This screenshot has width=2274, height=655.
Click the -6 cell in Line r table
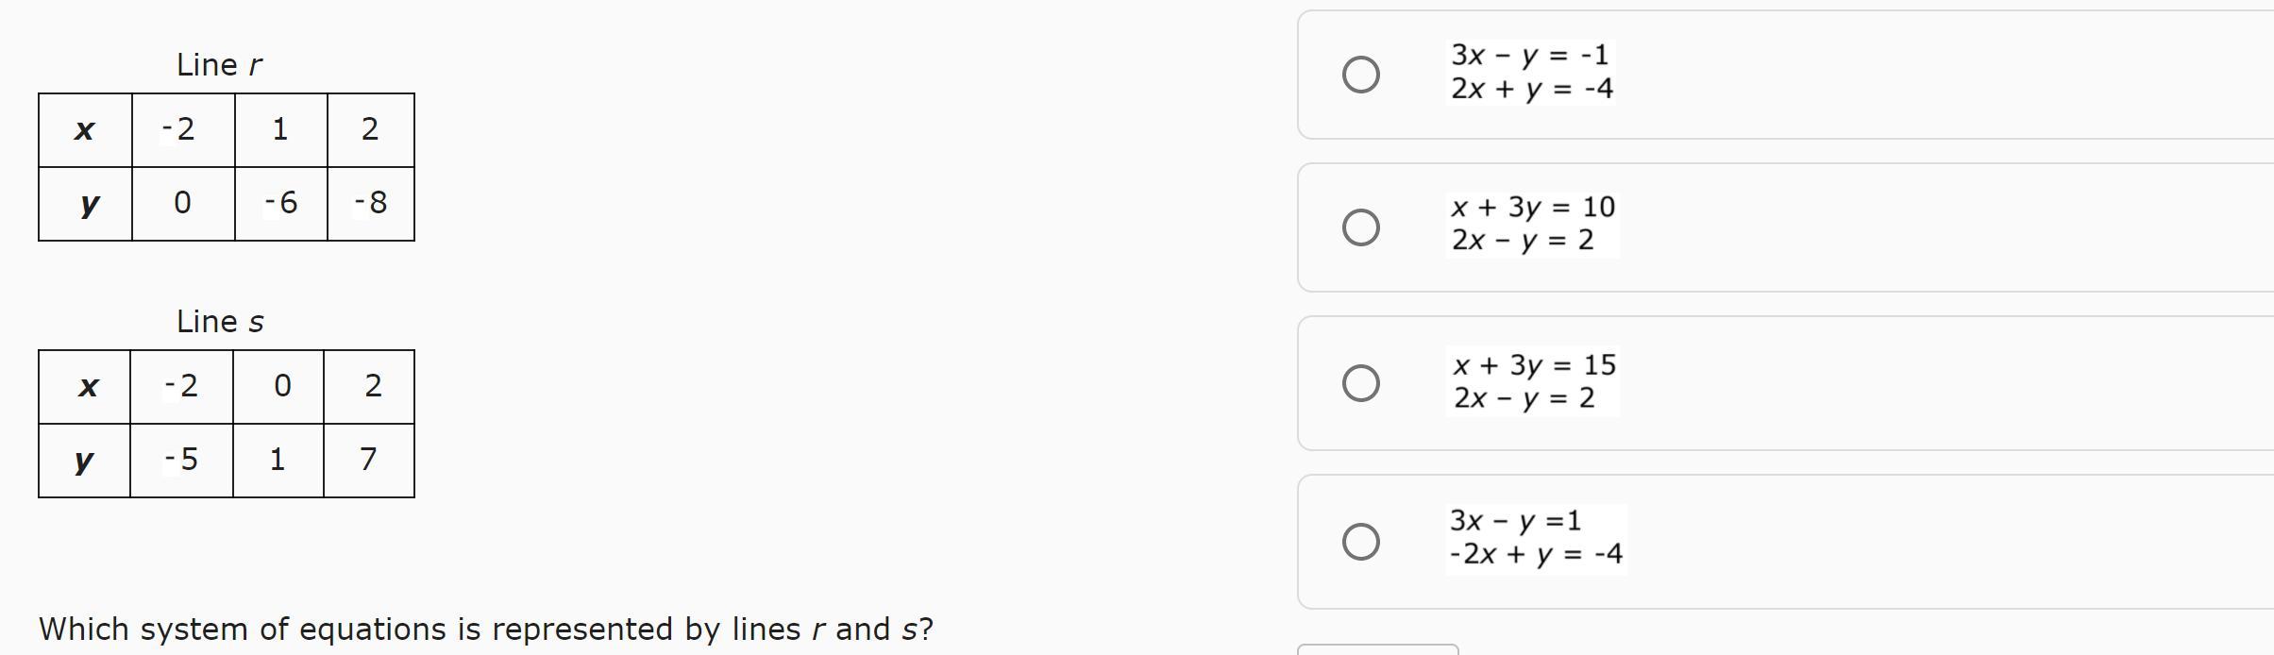(x=280, y=203)
